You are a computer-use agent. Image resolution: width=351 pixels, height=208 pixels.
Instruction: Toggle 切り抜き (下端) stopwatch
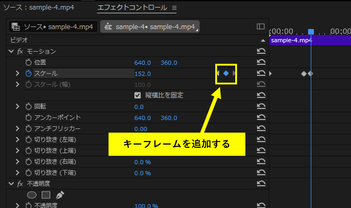point(28,173)
